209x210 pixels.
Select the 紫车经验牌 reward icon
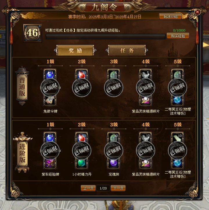50,163
